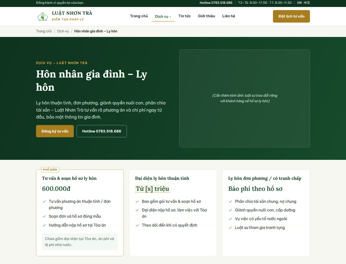
Task: Click checkmark beside Phân chia tài sản chung
Action: [230, 202]
